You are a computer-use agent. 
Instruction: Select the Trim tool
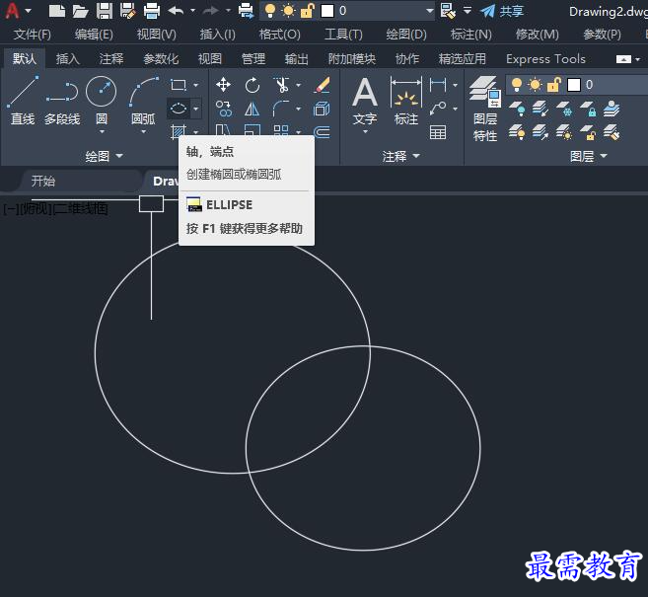[281, 85]
